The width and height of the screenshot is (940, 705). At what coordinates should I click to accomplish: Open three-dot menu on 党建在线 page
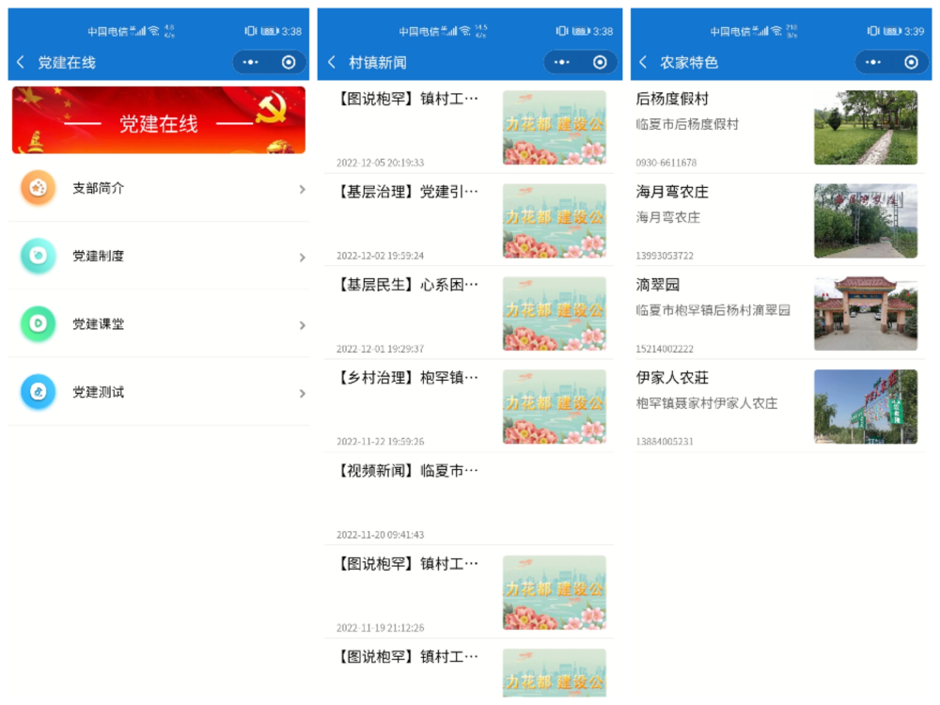pos(250,62)
